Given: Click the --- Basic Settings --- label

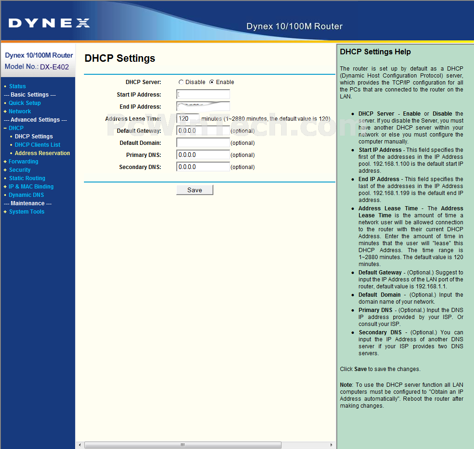Looking at the screenshot, I should click(x=30, y=95).
